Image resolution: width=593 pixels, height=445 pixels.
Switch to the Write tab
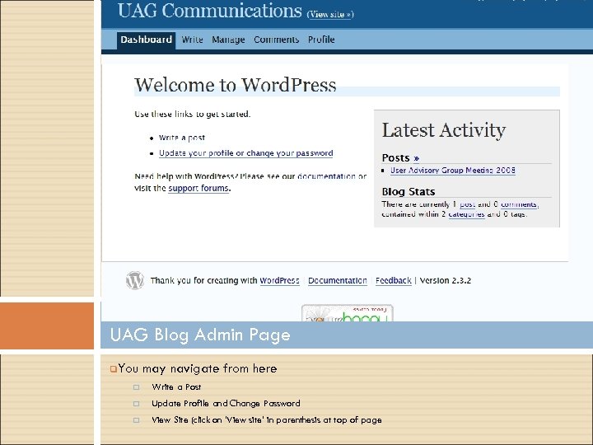(x=192, y=40)
